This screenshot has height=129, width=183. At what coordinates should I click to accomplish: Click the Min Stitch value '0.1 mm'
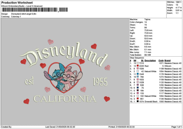point(148,50)
